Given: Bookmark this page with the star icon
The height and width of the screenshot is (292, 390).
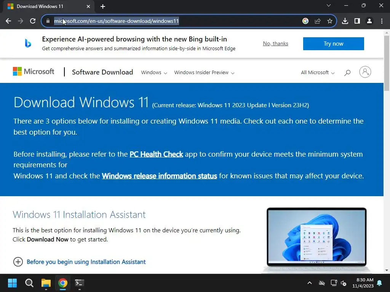Looking at the screenshot, I should (330, 21).
